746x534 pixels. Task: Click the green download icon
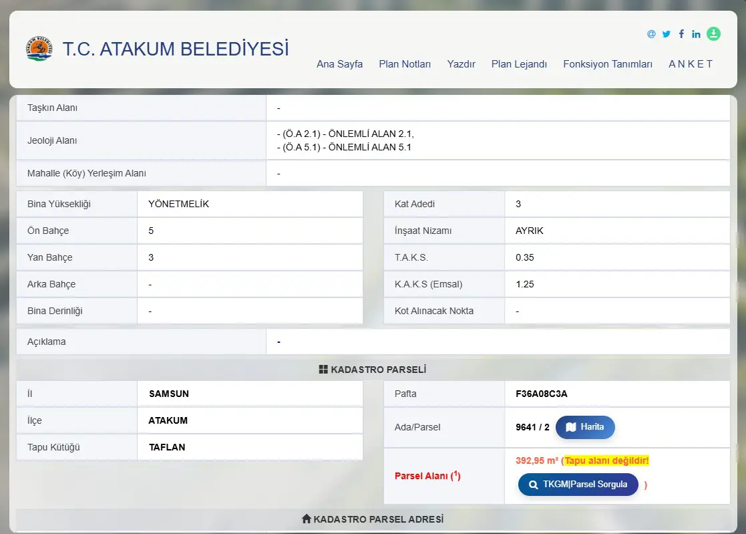coord(713,34)
